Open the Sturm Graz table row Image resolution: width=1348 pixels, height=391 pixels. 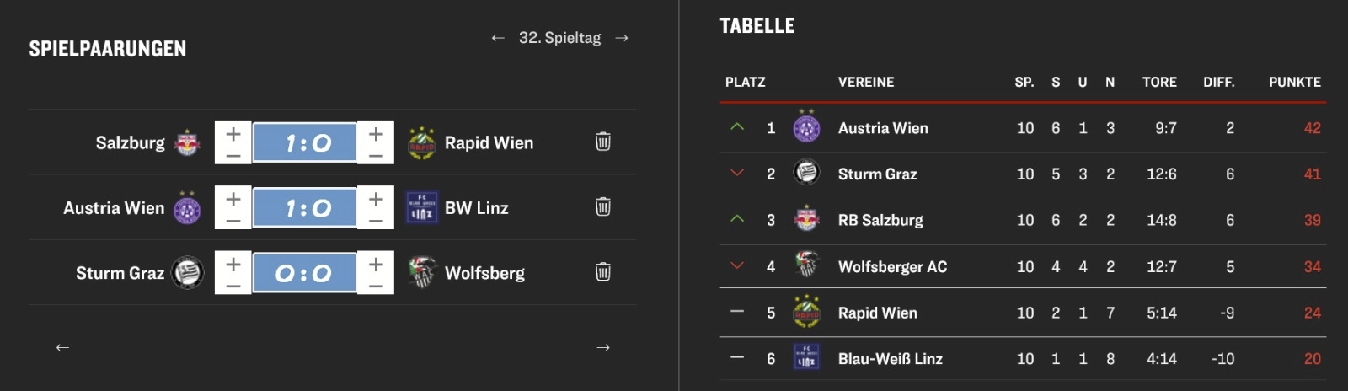point(1023,174)
